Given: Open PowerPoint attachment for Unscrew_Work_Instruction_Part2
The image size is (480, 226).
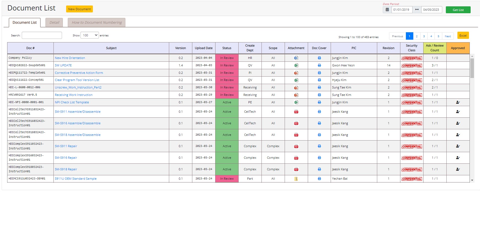Looking at the screenshot, I should [x=296, y=88].
